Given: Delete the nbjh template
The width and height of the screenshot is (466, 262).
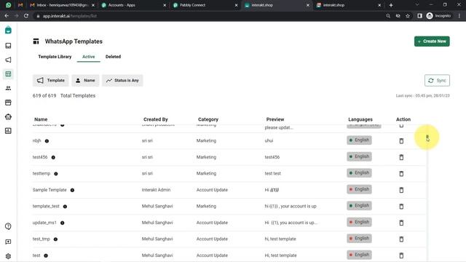Looking at the screenshot, I should pos(401,140).
